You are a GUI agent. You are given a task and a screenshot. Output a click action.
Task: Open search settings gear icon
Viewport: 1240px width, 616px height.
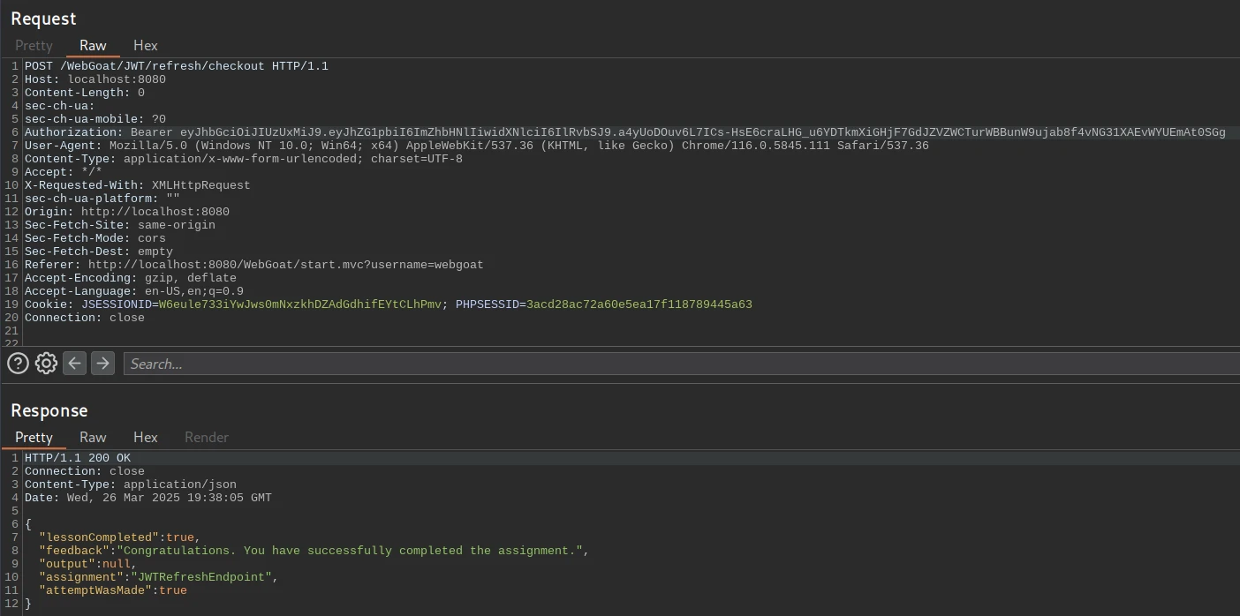[46, 363]
